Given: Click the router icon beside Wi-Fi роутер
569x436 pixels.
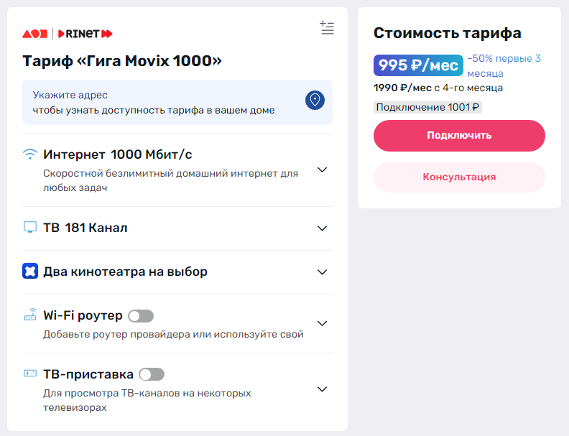Looking at the screenshot, I should 30,315.
